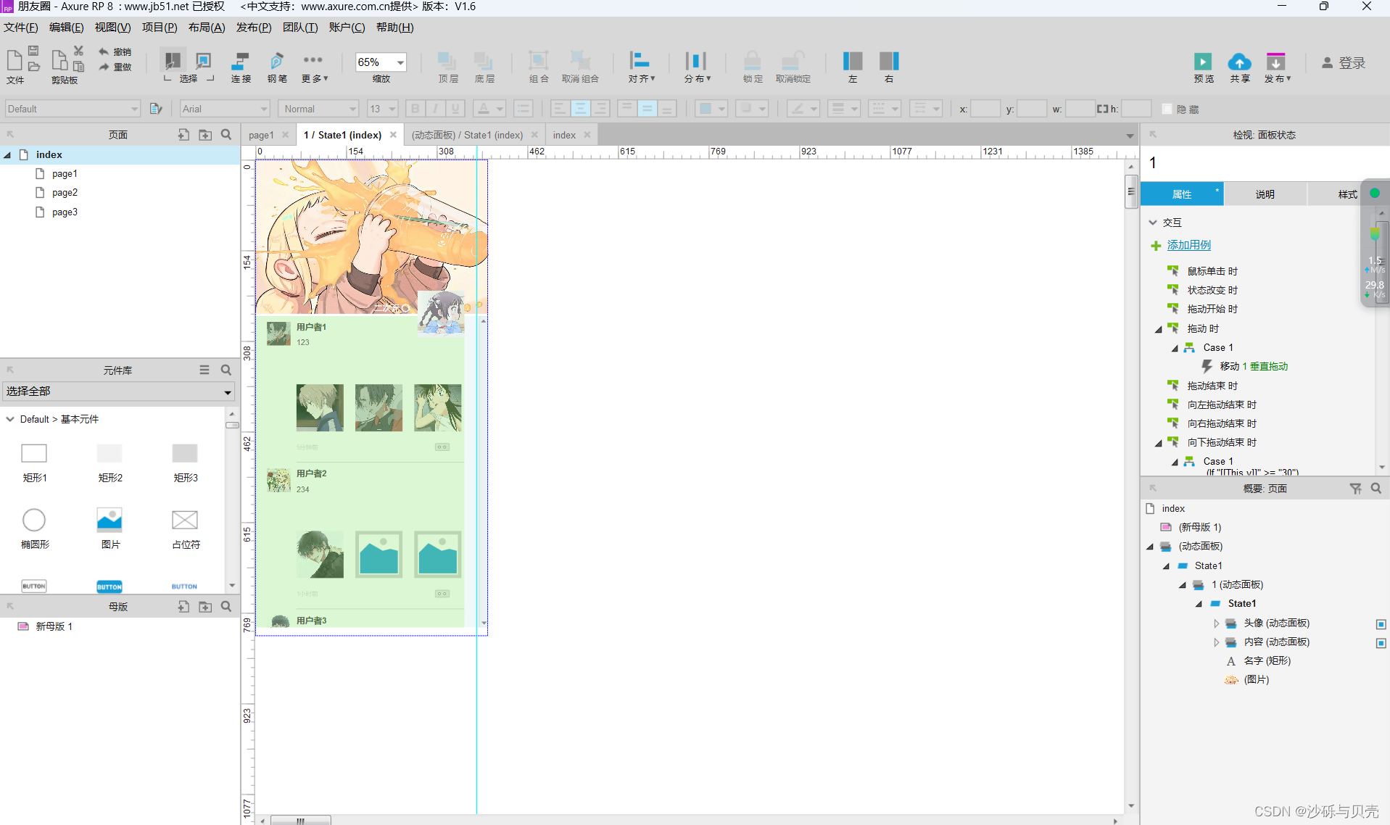Click add folder icon in Pages panel
The image size is (1390, 825).
[x=205, y=135]
